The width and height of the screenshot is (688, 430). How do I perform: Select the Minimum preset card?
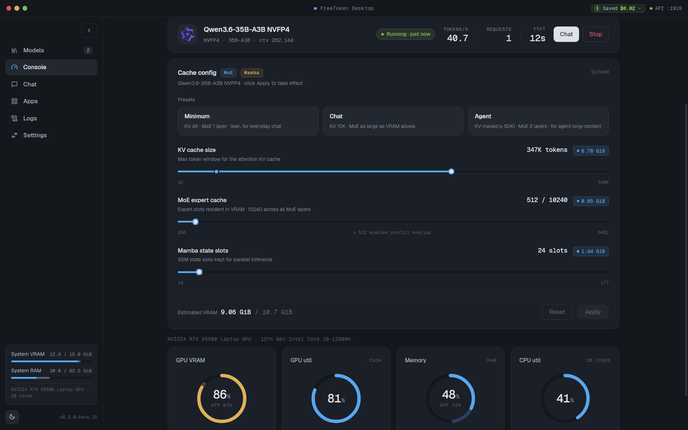(x=248, y=121)
